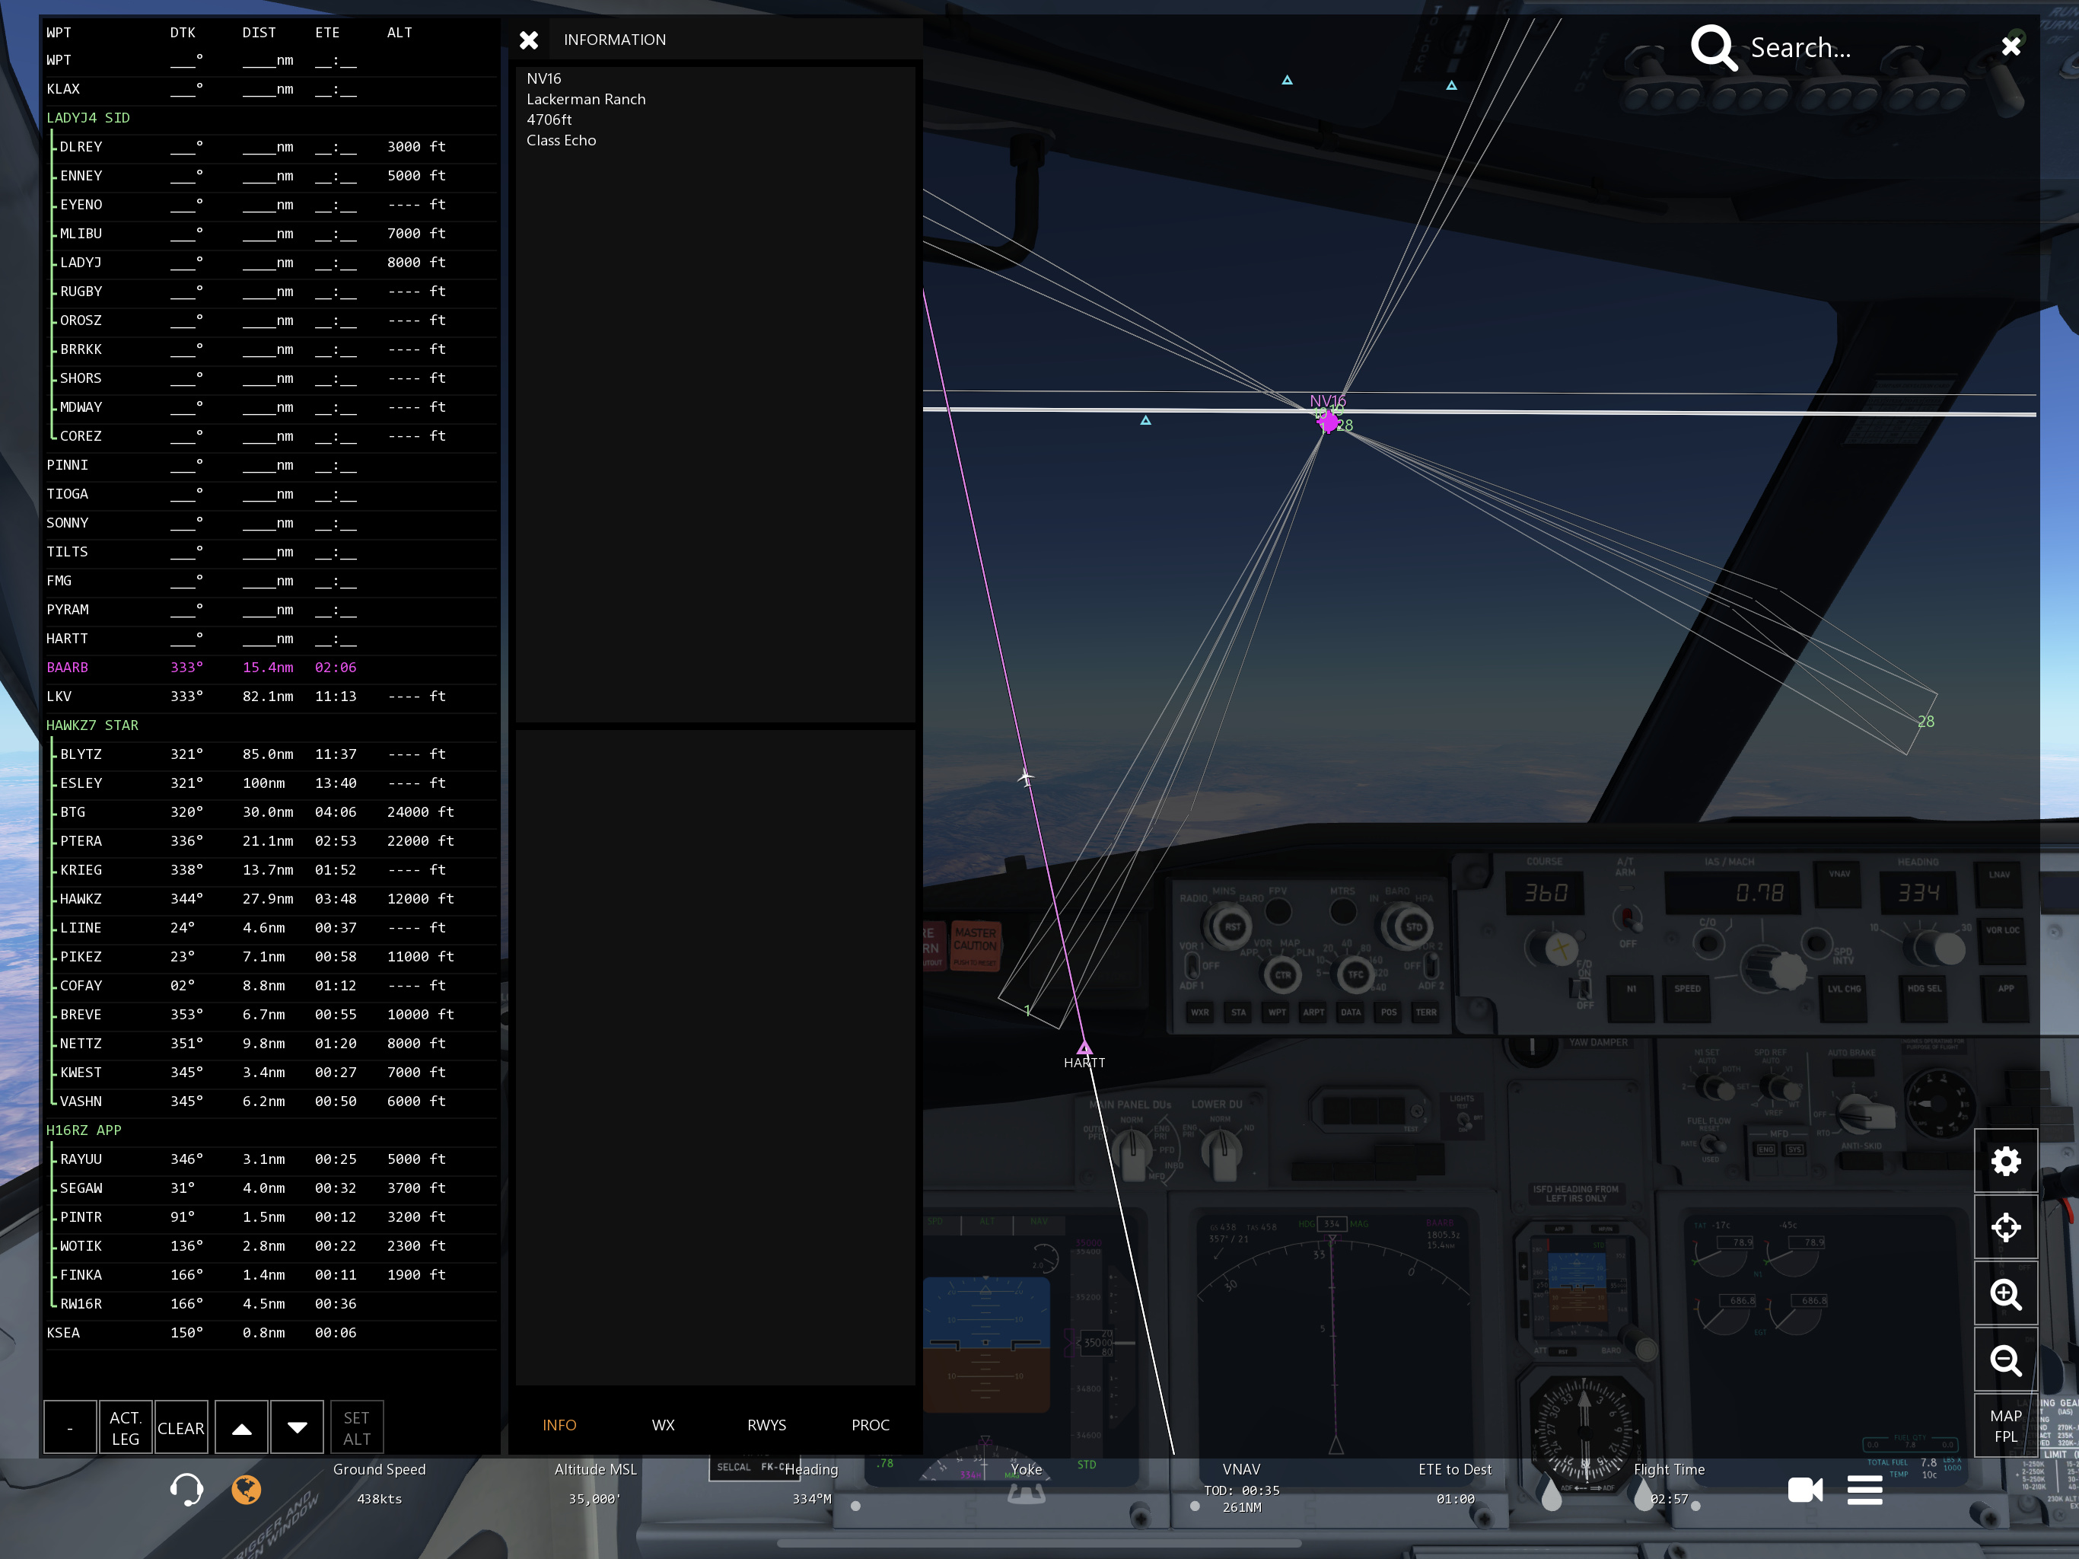Open ATC headset icon
Image resolution: width=2079 pixels, height=1559 pixels.
click(186, 1490)
